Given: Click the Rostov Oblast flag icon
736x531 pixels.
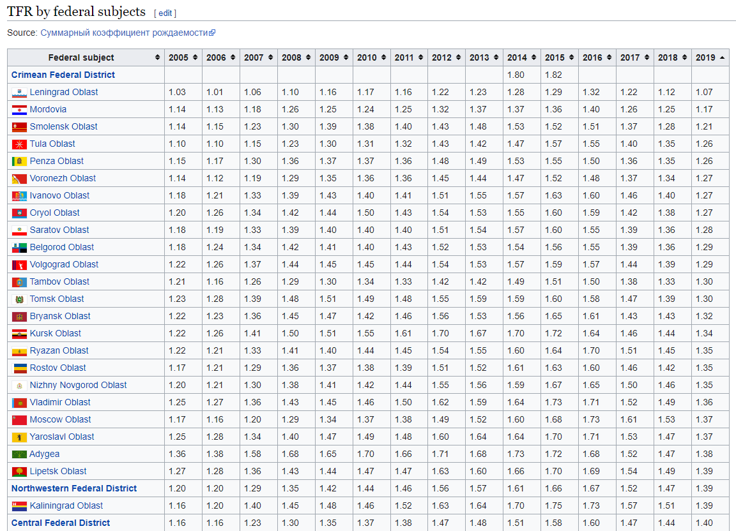Looking at the screenshot, I should (x=19, y=368).
